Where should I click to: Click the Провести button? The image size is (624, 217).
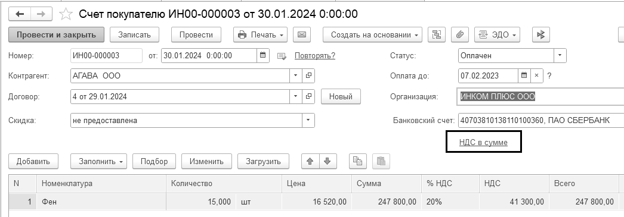click(x=196, y=35)
